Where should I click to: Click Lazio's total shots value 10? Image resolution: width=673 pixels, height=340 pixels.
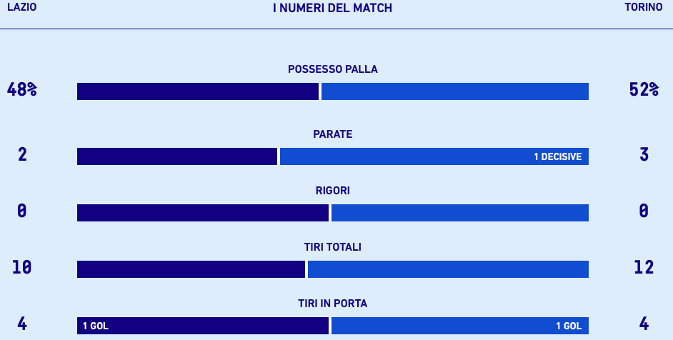[x=21, y=267]
